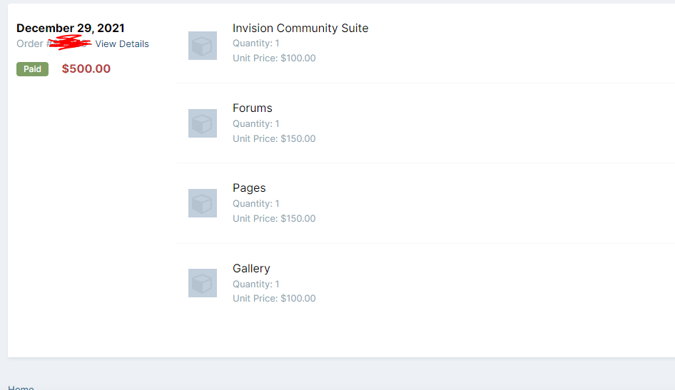Click the Invision Community Suite product title
Image resolution: width=675 pixels, height=390 pixels.
coord(300,29)
